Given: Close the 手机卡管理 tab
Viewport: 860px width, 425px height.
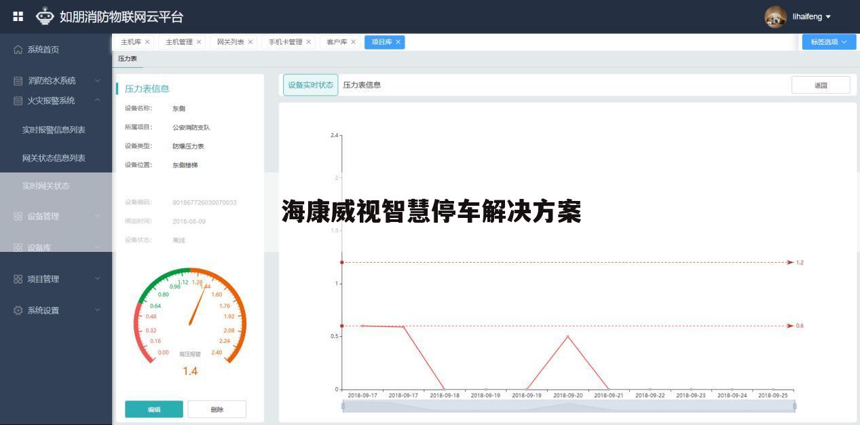Looking at the screenshot, I should 308,42.
